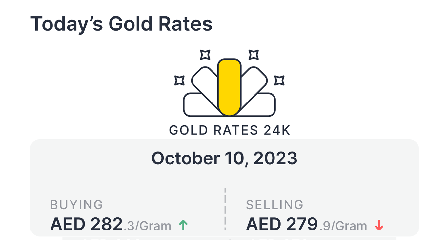Select the date October 10, 2023
Image resolution: width=447 pixels, height=240 pixels.
tap(224, 158)
